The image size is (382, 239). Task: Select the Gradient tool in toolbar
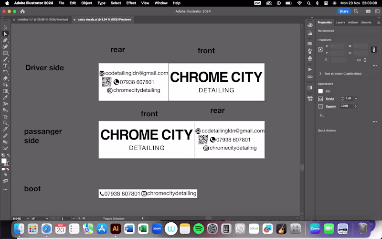pyautogui.click(x=5, y=91)
